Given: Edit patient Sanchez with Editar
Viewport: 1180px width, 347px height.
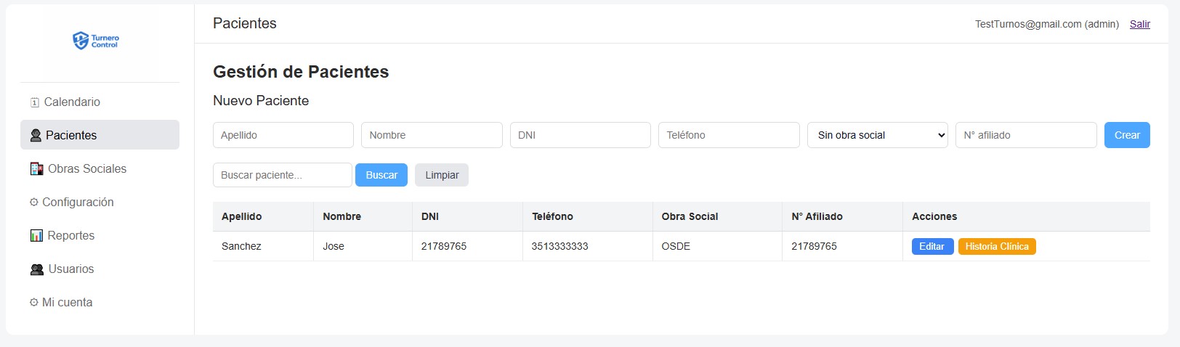Looking at the screenshot, I should click(932, 247).
